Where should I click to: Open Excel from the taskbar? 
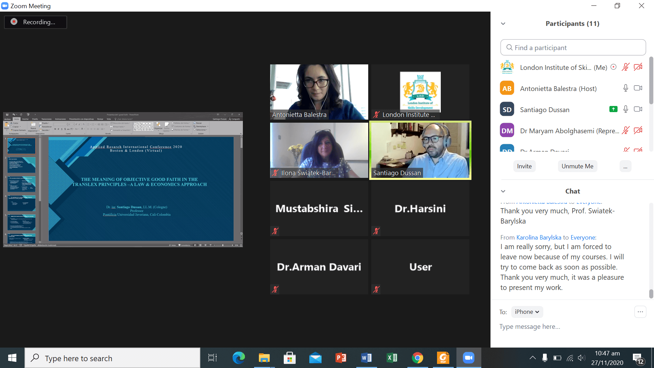(392, 358)
